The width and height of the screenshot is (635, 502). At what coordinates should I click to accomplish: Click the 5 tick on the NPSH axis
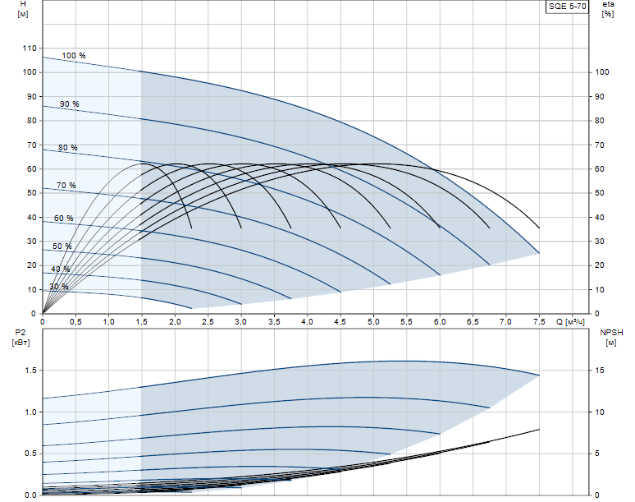(597, 454)
